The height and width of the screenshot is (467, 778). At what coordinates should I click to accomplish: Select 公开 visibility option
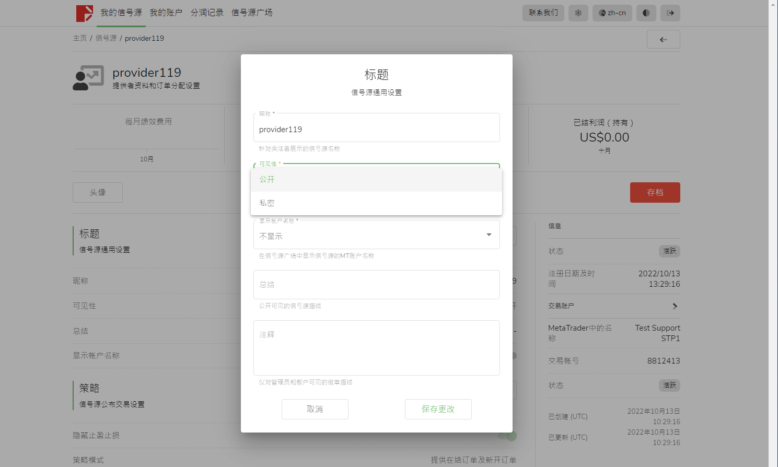[376, 180]
